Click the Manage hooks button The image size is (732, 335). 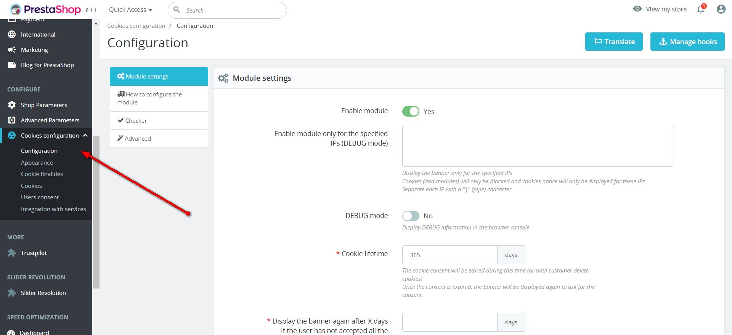687,42
